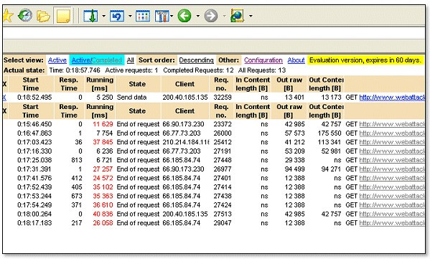Click response time value 813
Screen dimensions: 430x259
77,160
